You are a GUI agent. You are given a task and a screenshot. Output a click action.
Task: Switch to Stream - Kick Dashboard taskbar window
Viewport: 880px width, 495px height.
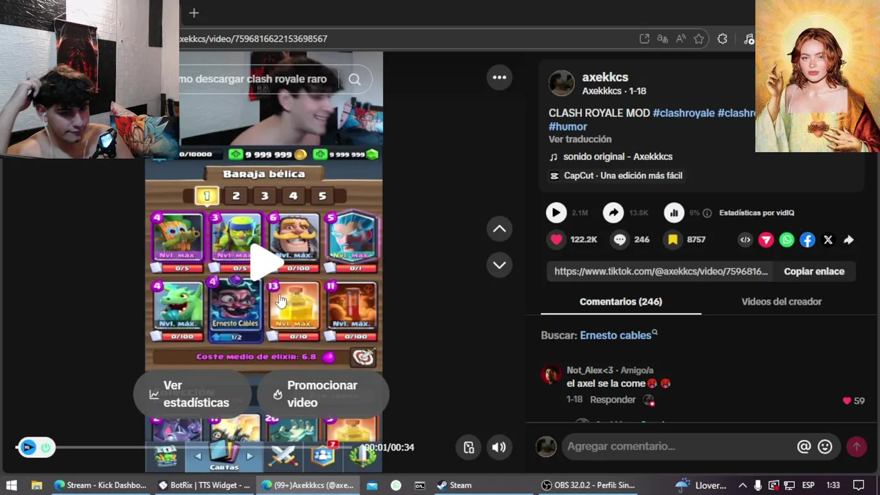100,485
